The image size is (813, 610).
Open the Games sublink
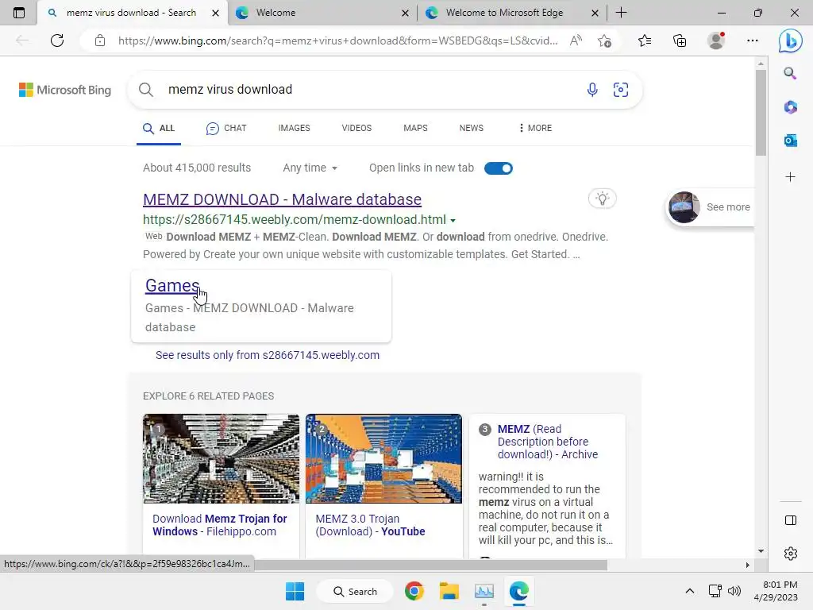tap(172, 285)
